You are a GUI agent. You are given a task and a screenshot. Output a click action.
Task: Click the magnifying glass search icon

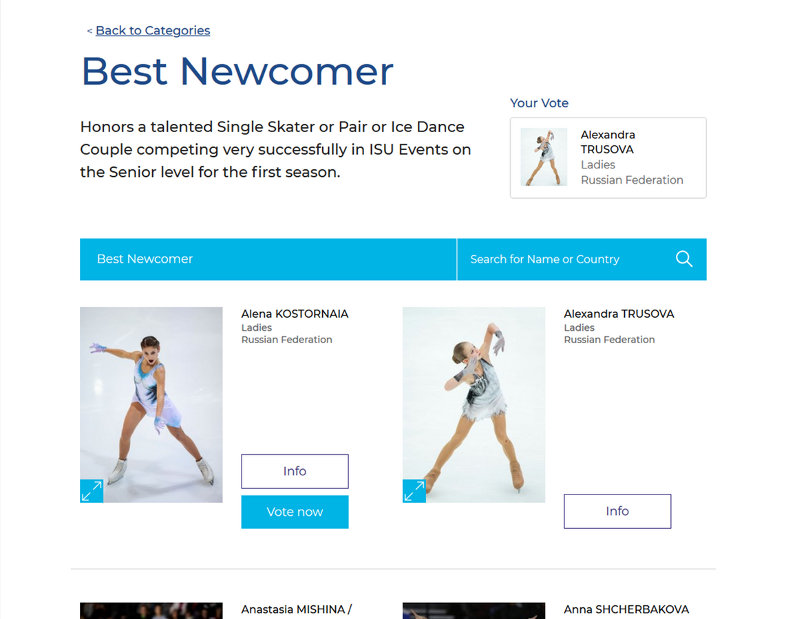[x=683, y=259]
